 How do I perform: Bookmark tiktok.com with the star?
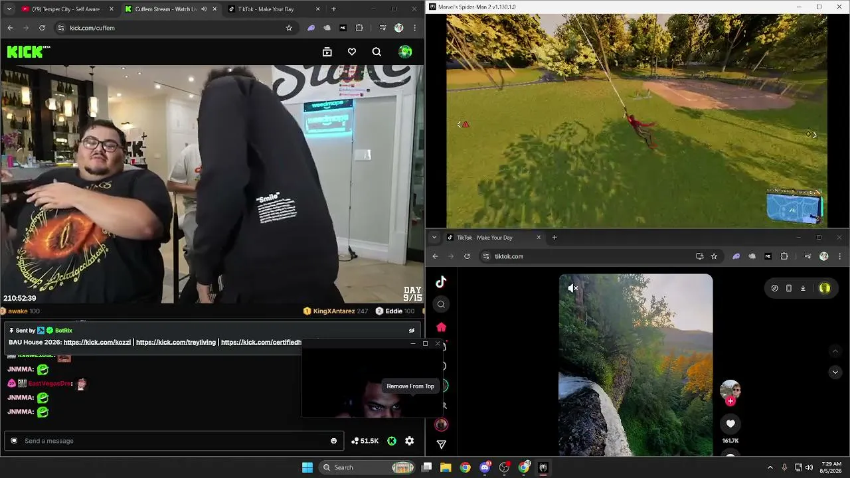(x=714, y=256)
